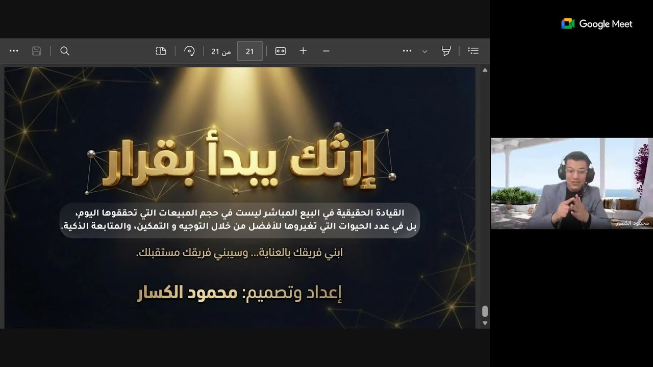Switch page view layout
The height and width of the screenshot is (367, 653).
pyautogui.click(x=161, y=51)
